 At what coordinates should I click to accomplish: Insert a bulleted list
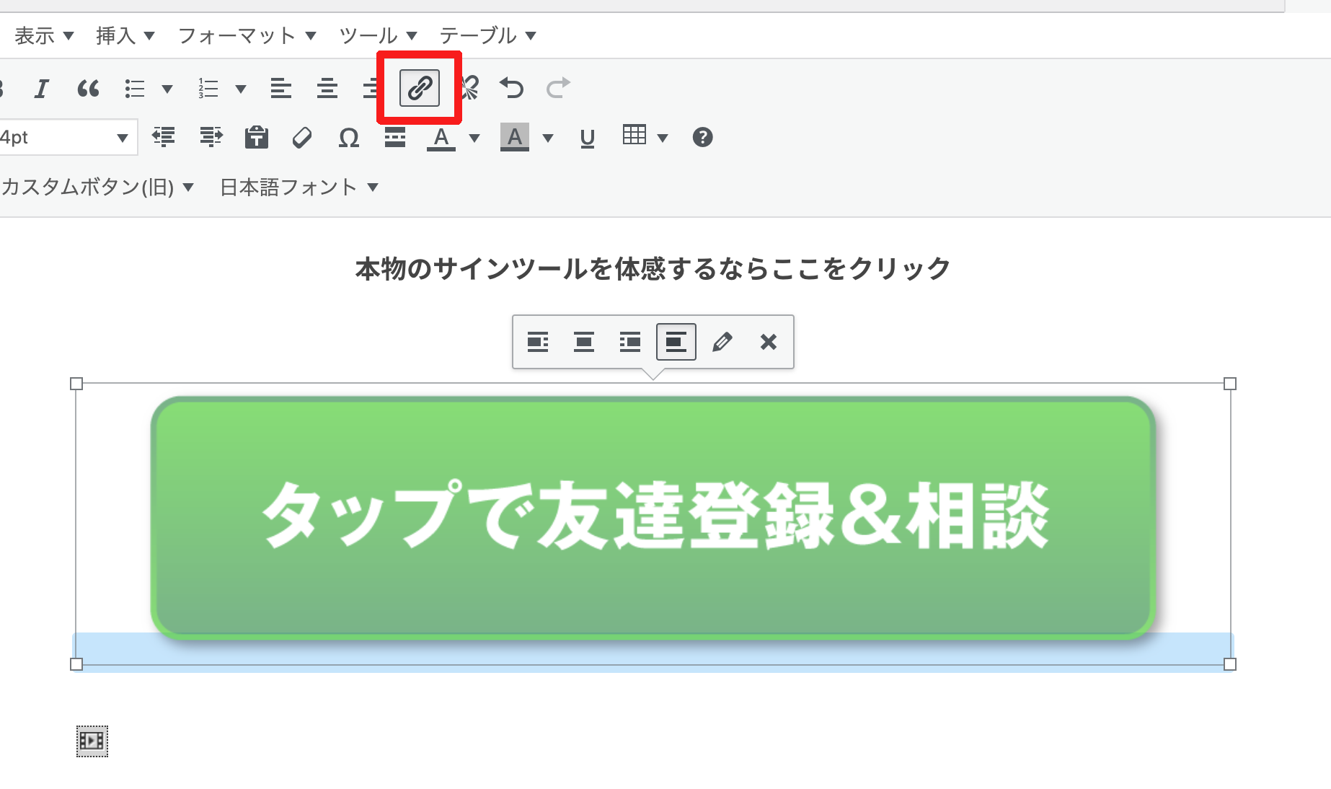[135, 89]
